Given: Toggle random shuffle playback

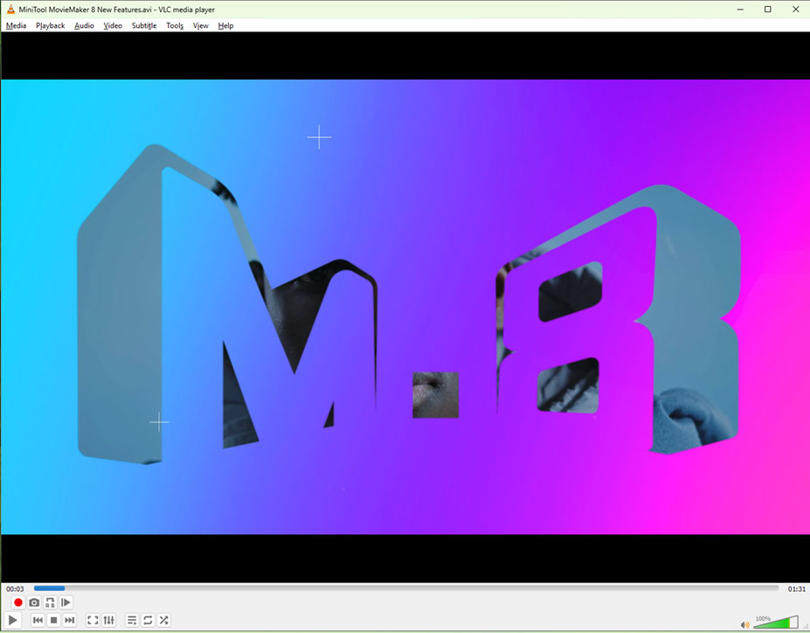Looking at the screenshot, I should (x=163, y=620).
